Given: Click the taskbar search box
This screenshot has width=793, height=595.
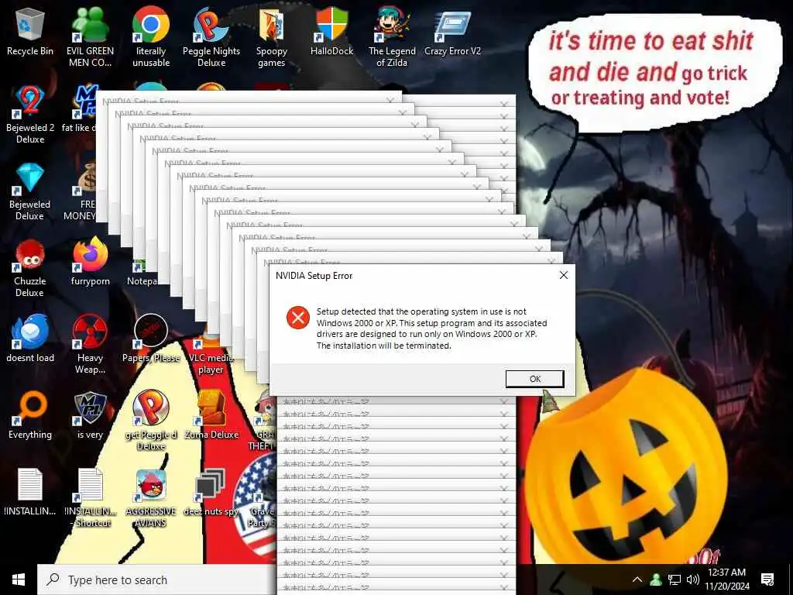Looking at the screenshot, I should point(156,580).
